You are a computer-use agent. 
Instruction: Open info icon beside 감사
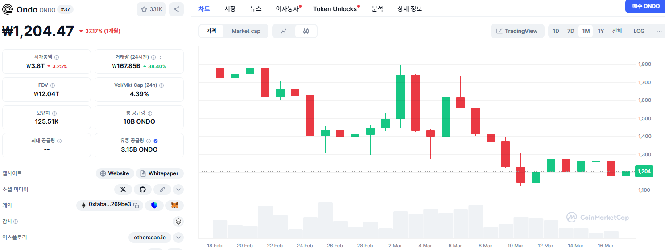(x=16, y=222)
